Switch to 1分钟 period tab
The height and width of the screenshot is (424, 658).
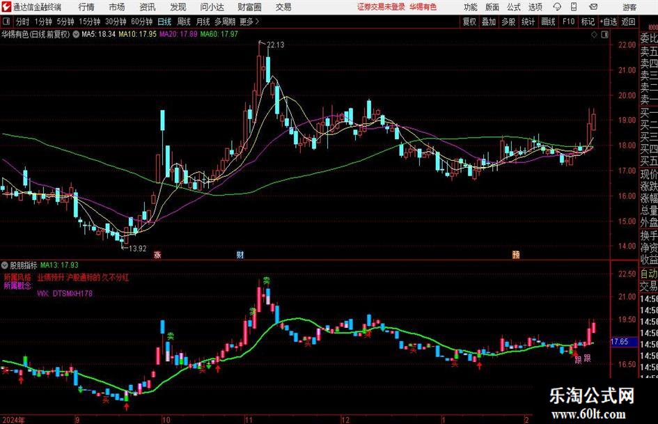point(42,22)
